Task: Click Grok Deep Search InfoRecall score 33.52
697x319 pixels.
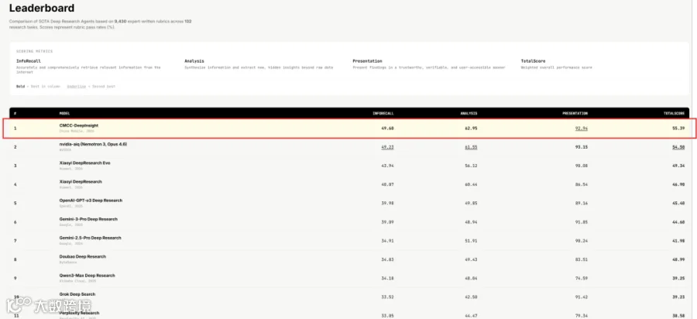Action: tap(388, 297)
